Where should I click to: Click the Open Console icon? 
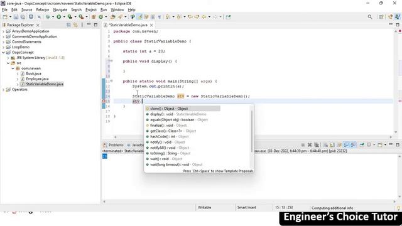pyautogui.click(x=379, y=145)
